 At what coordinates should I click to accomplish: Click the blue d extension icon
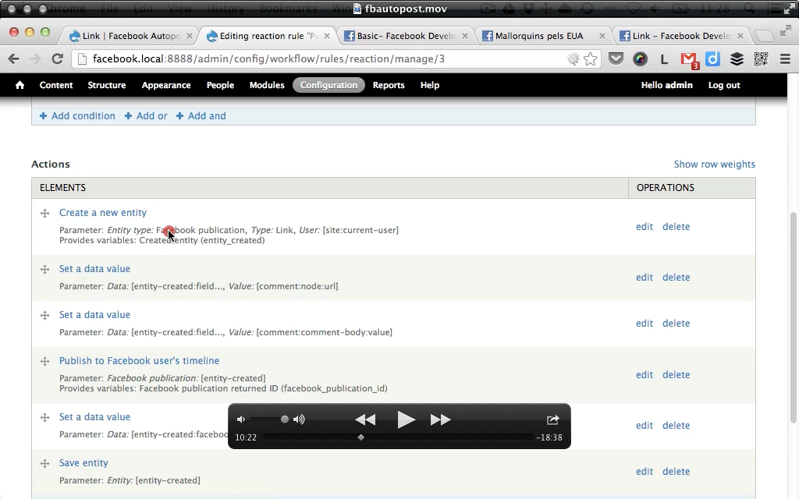713,59
